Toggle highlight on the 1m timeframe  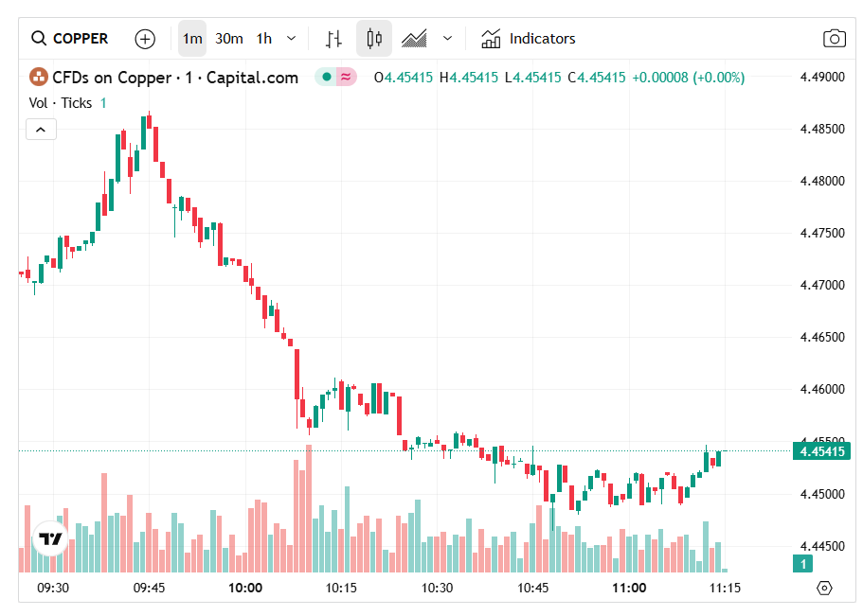[191, 39]
